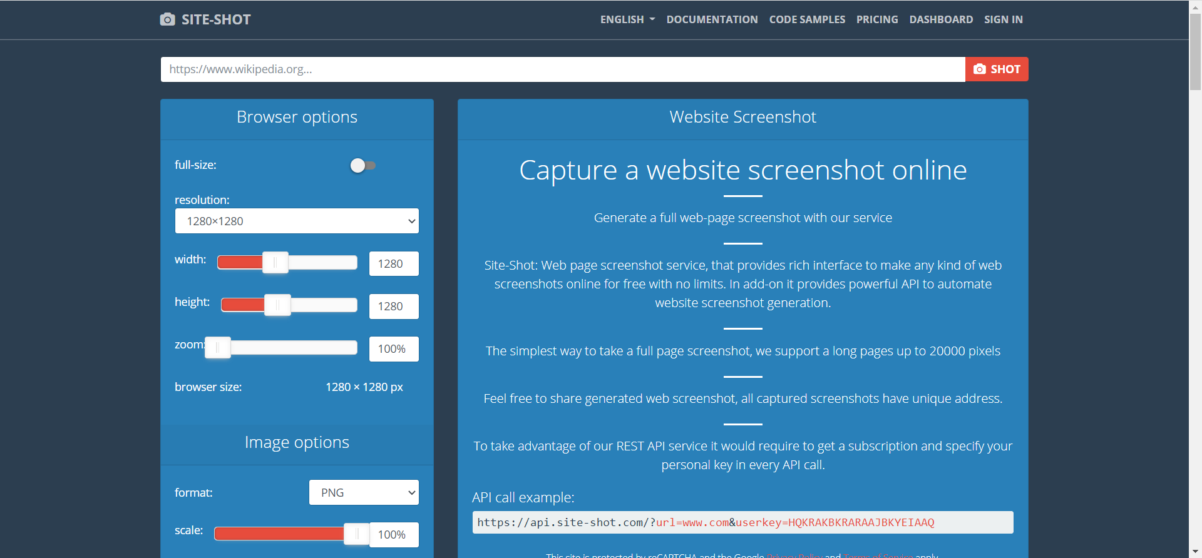Screen dimensions: 1202x558
Task: Go to the Documentation menu item
Action: 712,19
